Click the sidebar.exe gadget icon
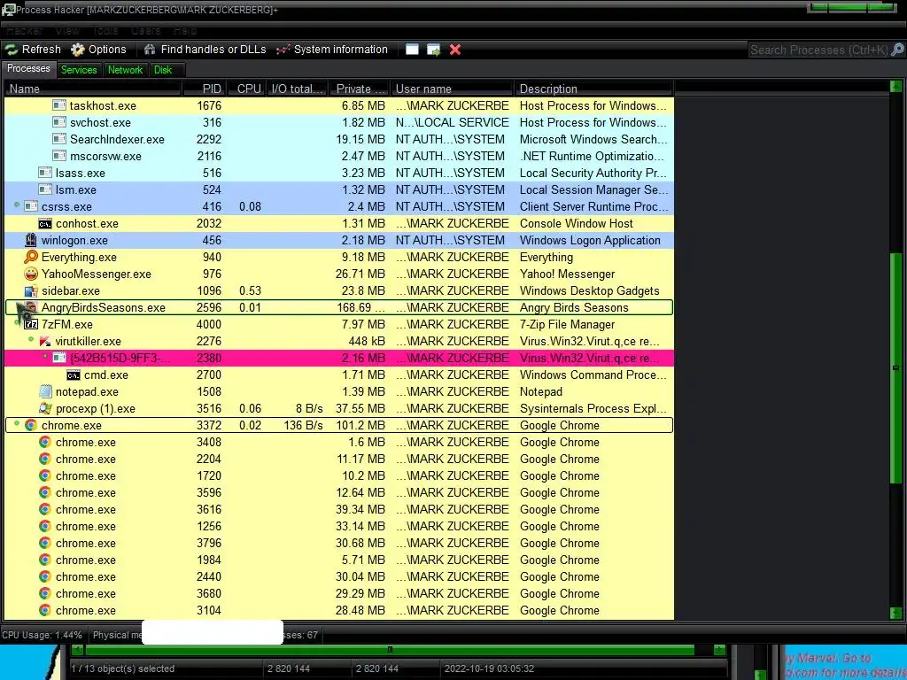This screenshot has width=907, height=680. 31,290
